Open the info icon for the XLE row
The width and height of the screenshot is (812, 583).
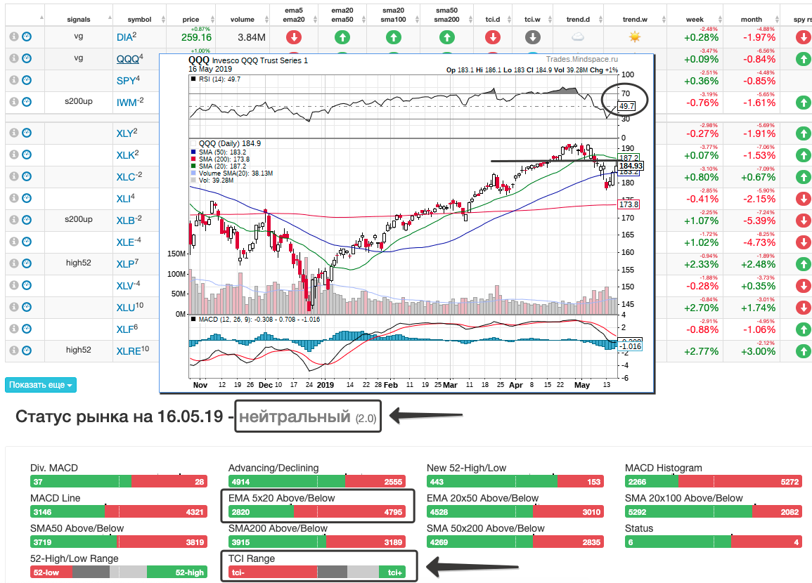pyautogui.click(x=14, y=242)
